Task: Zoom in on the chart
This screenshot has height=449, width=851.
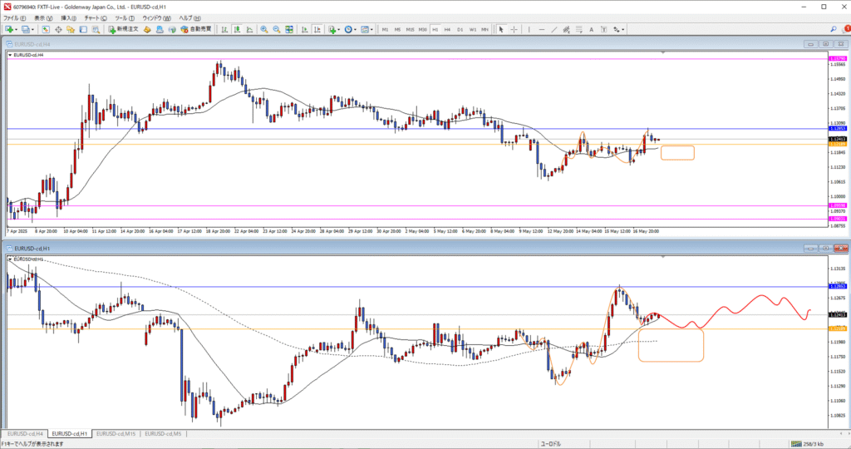Action: coord(264,29)
